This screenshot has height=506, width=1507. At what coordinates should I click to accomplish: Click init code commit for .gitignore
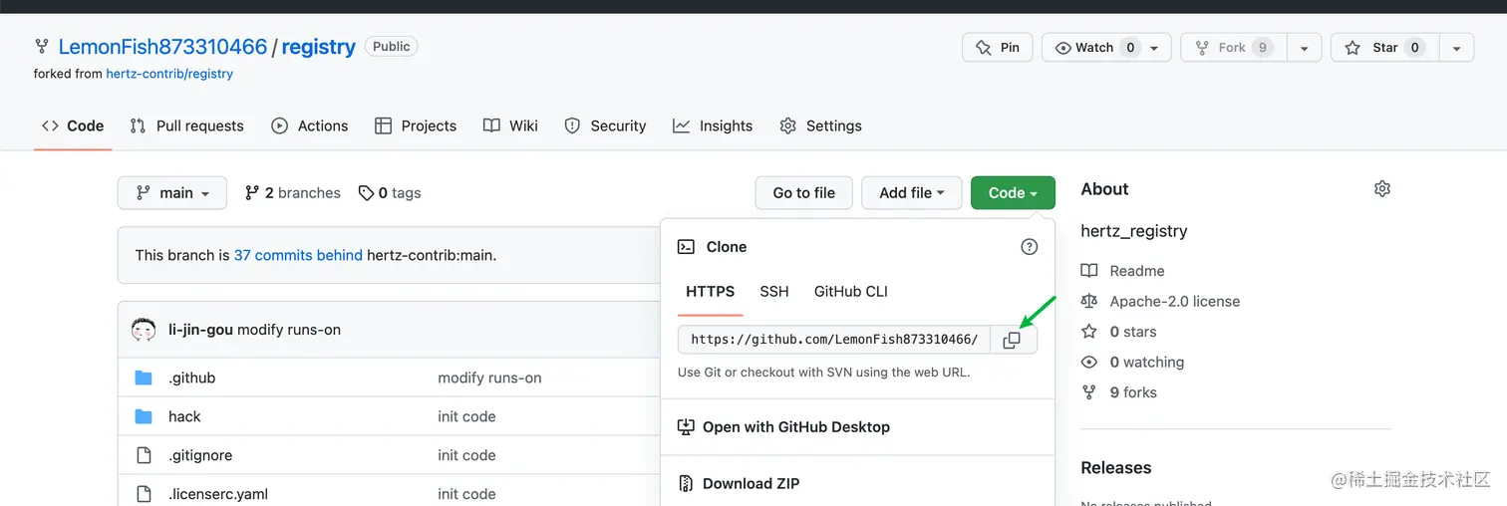[466, 455]
